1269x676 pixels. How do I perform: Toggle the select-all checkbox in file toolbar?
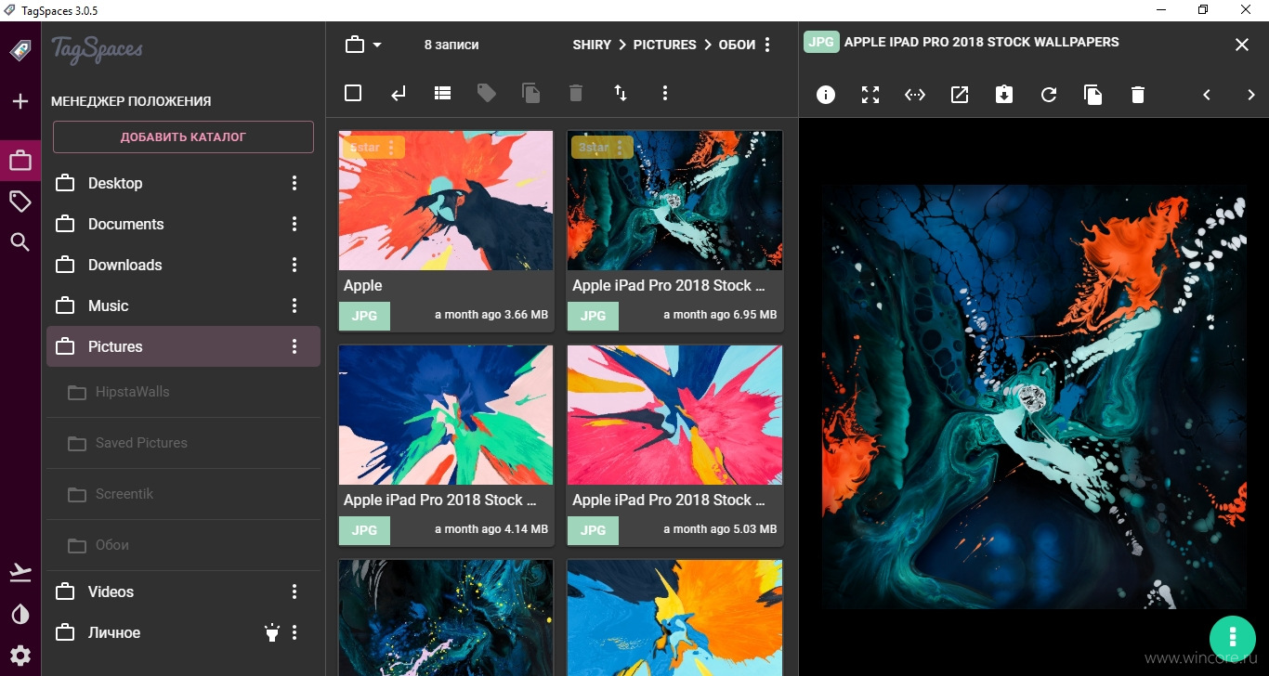(x=353, y=93)
